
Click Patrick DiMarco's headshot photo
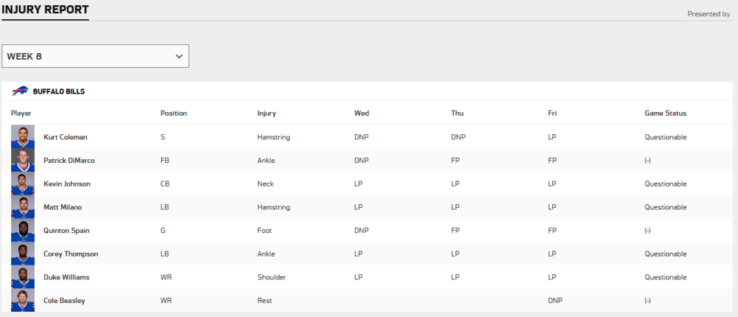click(x=23, y=161)
